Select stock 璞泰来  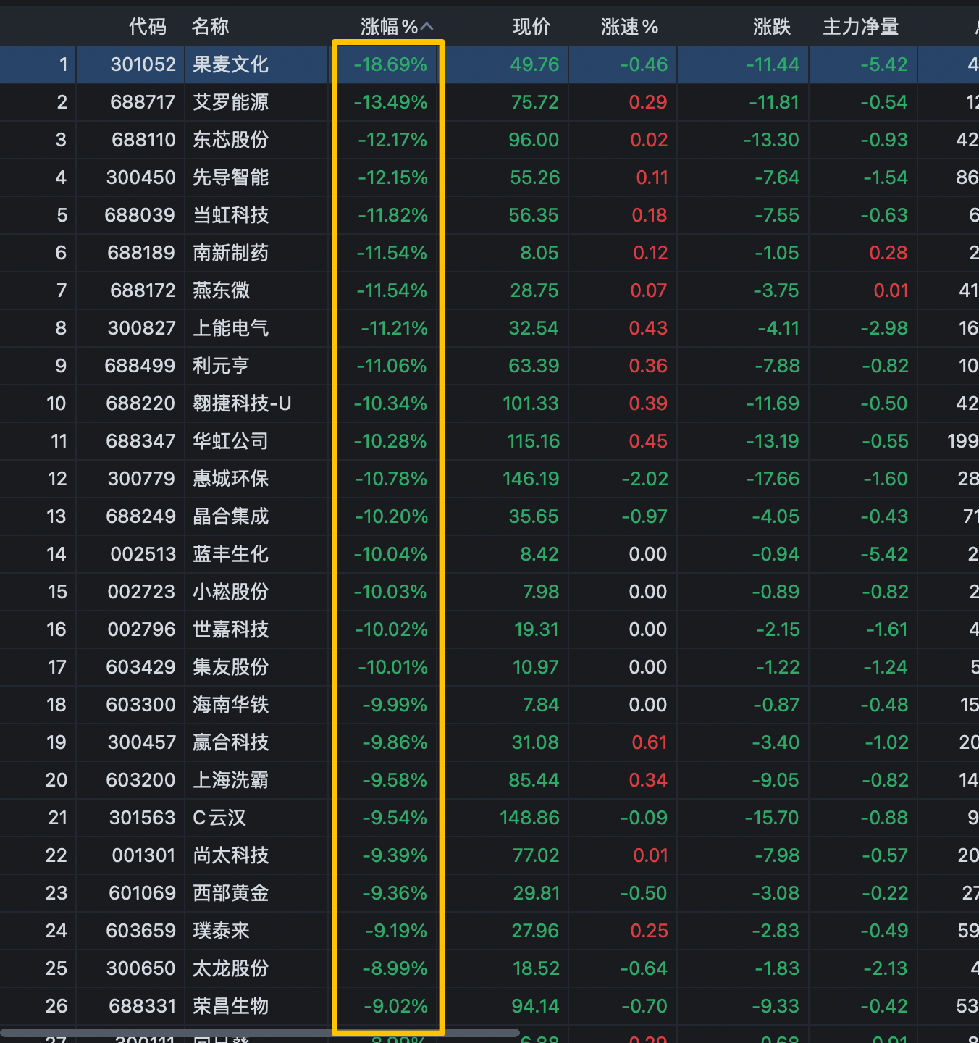click(221, 931)
